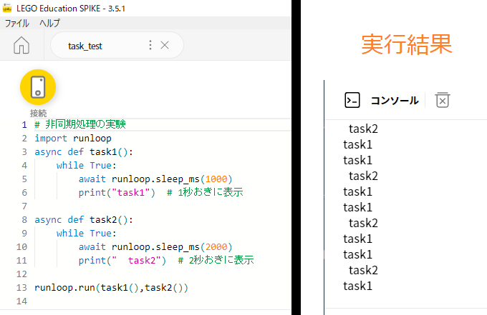The image size is (487, 315).
Task: Click the 接続 label under the hub icon
Action: pos(38,114)
